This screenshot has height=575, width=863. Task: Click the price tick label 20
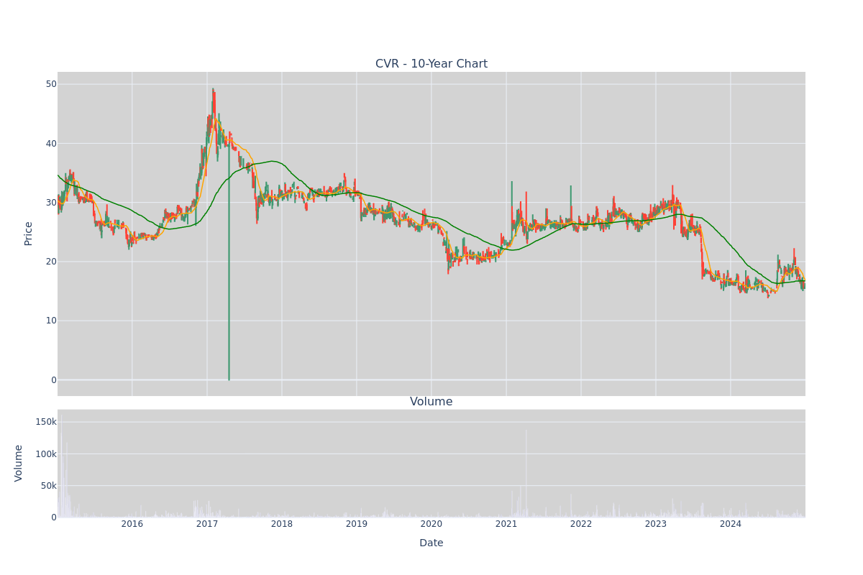[51, 262]
